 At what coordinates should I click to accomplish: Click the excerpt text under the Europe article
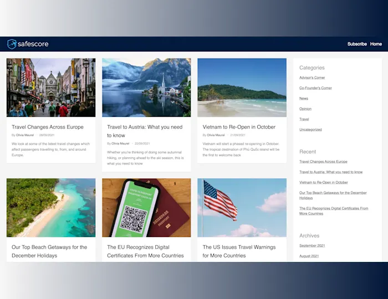(x=51, y=149)
